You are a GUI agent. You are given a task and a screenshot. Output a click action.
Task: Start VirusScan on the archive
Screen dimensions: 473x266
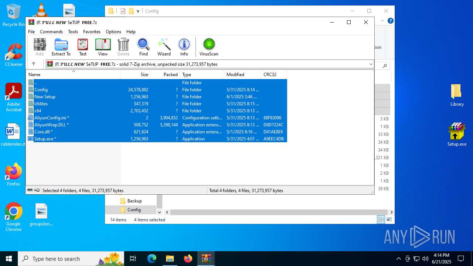(x=209, y=47)
